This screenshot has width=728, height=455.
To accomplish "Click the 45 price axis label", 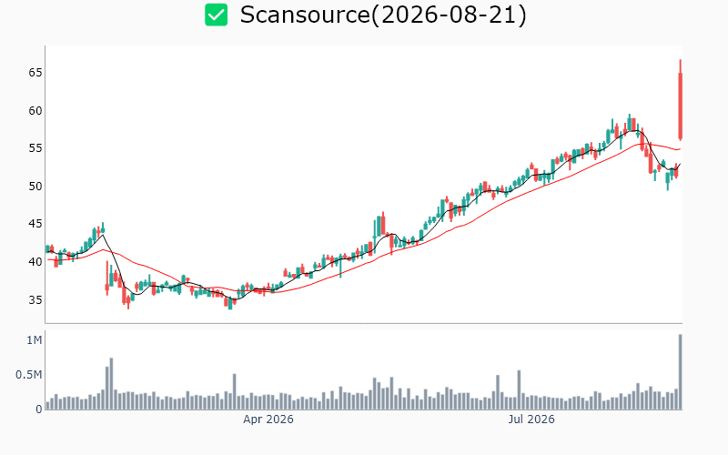I will click(x=35, y=224).
